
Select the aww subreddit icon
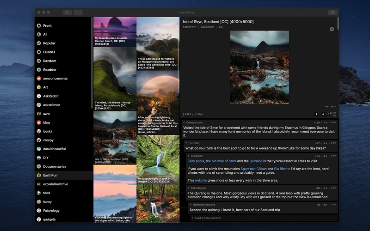39,114
